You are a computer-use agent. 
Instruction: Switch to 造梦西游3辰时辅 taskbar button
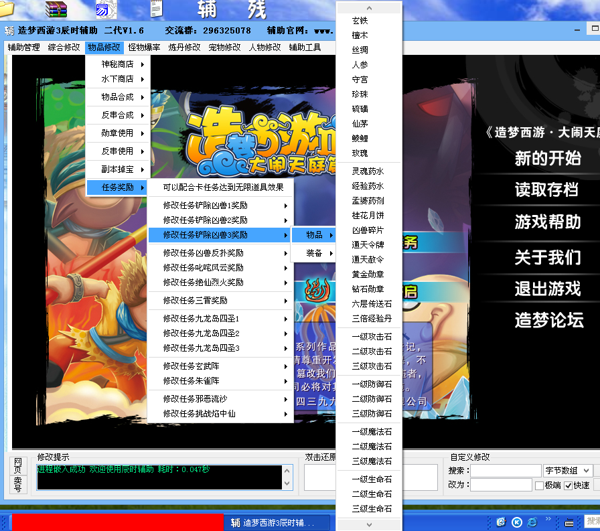[277, 522]
